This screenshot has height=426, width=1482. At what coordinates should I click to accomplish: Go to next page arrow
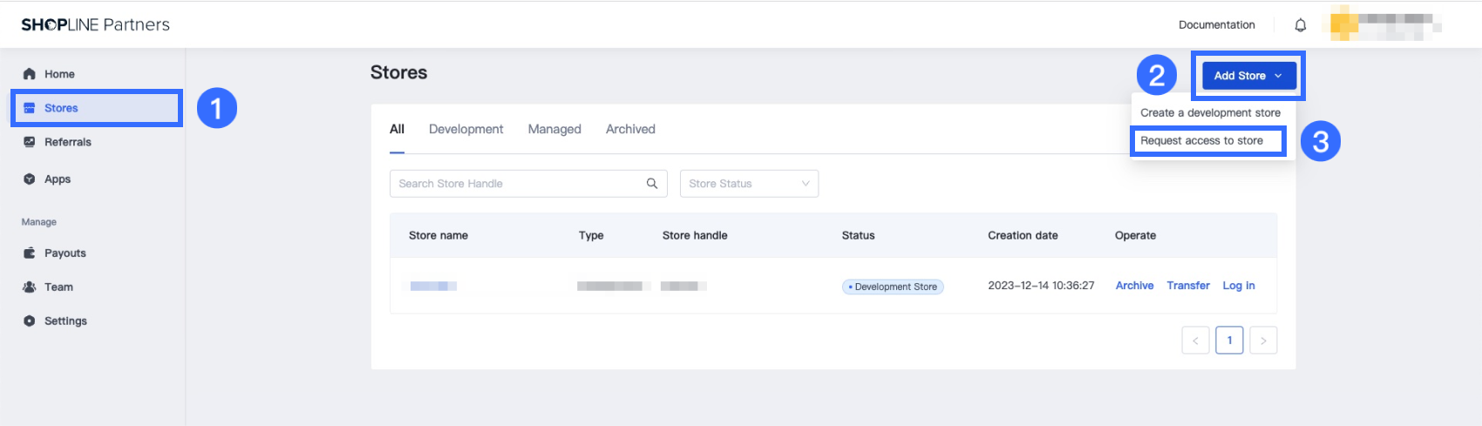click(1263, 341)
